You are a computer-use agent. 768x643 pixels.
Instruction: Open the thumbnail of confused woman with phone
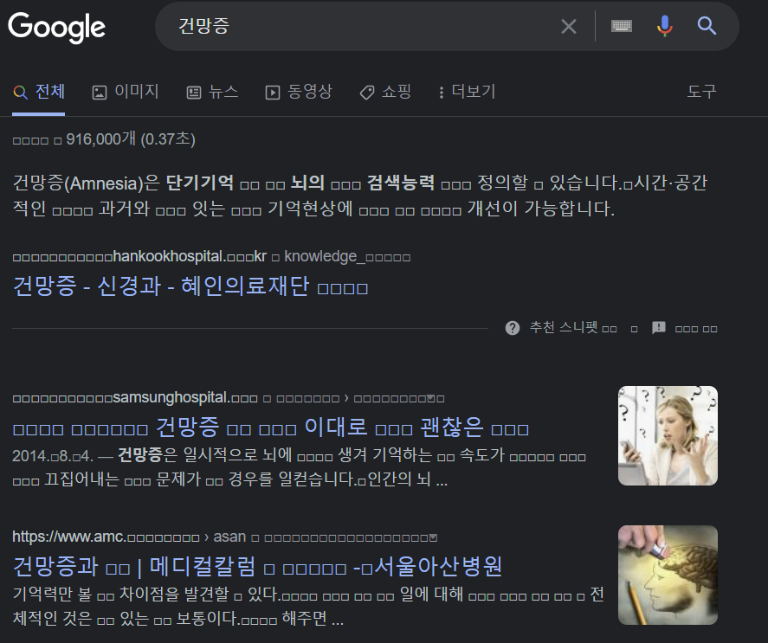(x=668, y=436)
